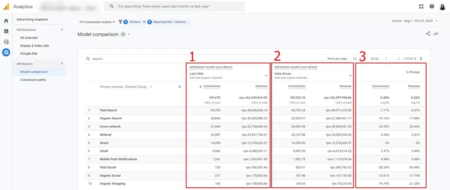This screenshot has height=190, width=450.
Task: Open the Google apps grid icon
Action: click(x=421, y=6)
